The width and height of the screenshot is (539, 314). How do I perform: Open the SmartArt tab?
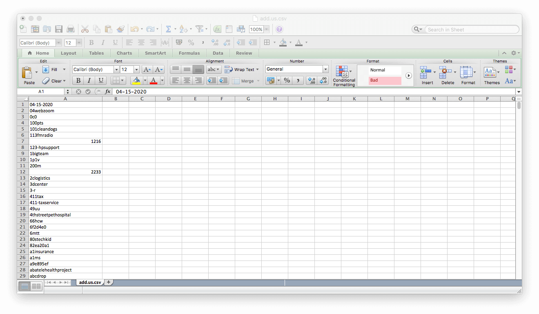(x=155, y=53)
